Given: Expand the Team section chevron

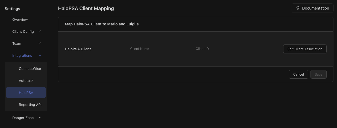Looking at the screenshot, I should tap(40, 43).
